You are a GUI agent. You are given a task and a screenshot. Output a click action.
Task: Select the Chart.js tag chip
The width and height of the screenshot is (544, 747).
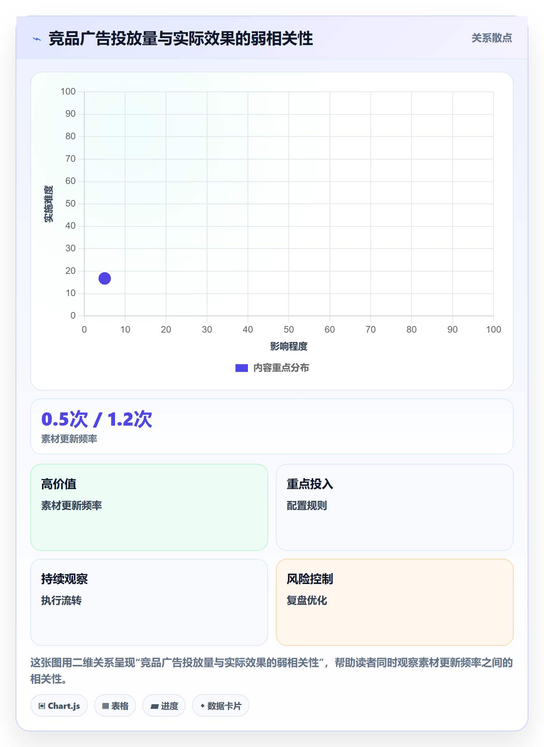(59, 705)
